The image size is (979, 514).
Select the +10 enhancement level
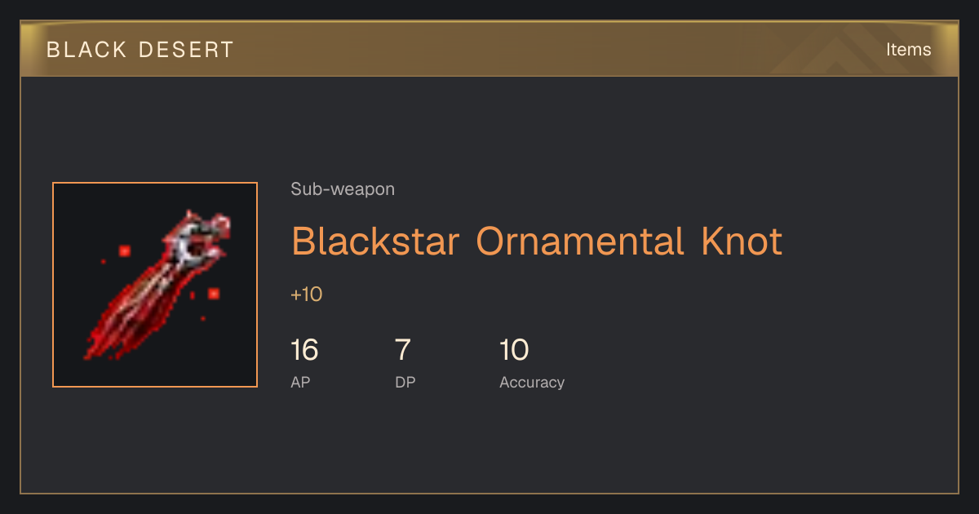point(307,295)
